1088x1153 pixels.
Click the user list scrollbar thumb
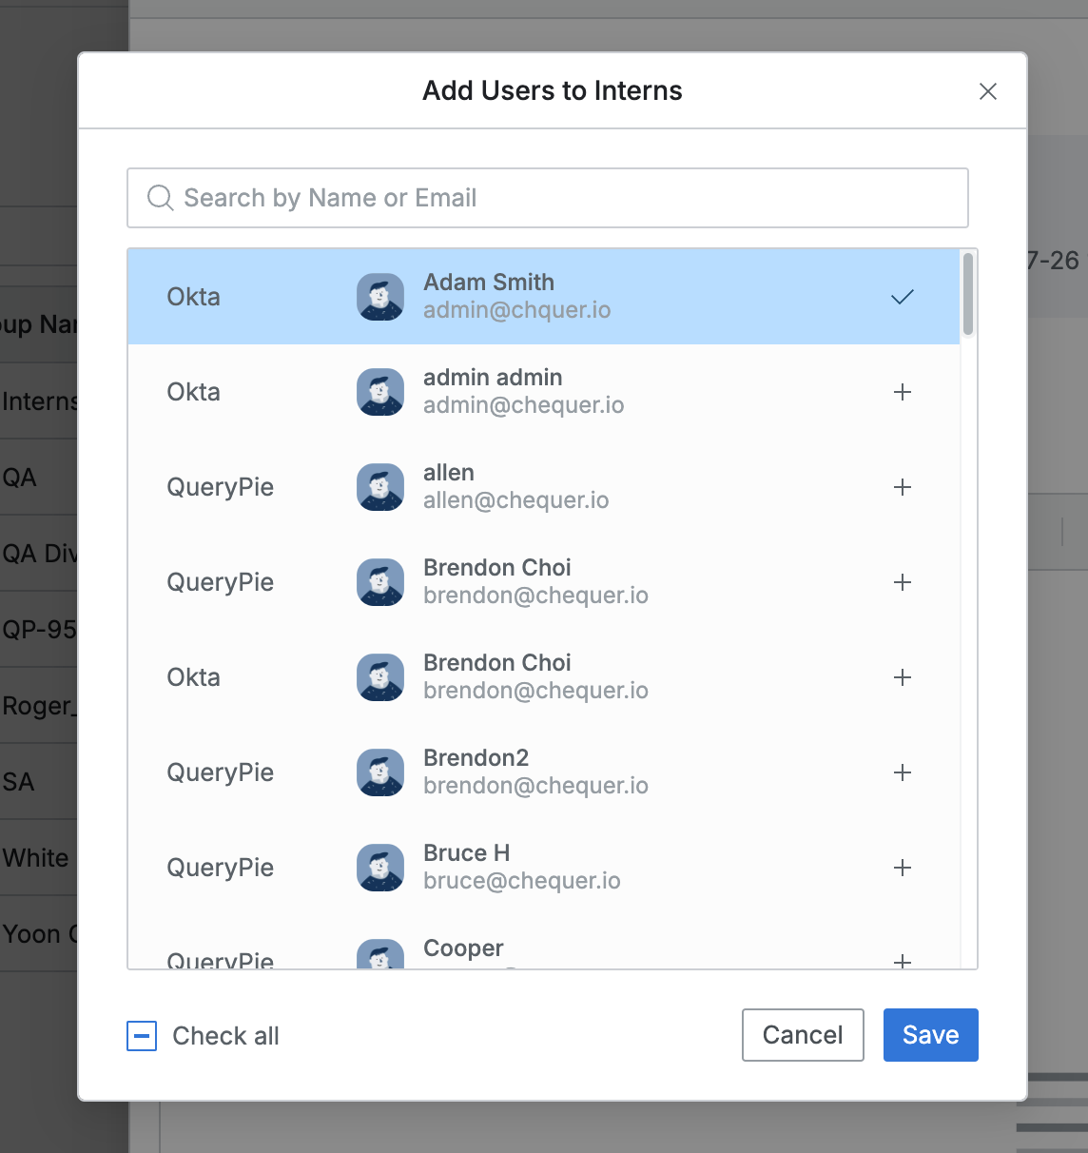tap(968, 294)
